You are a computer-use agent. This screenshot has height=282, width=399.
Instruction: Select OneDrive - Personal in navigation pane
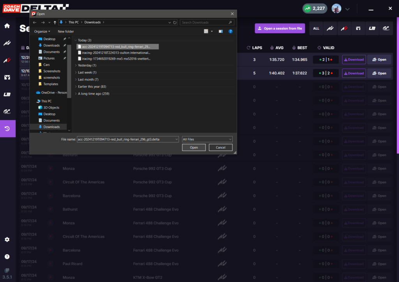pyautogui.click(x=51, y=93)
